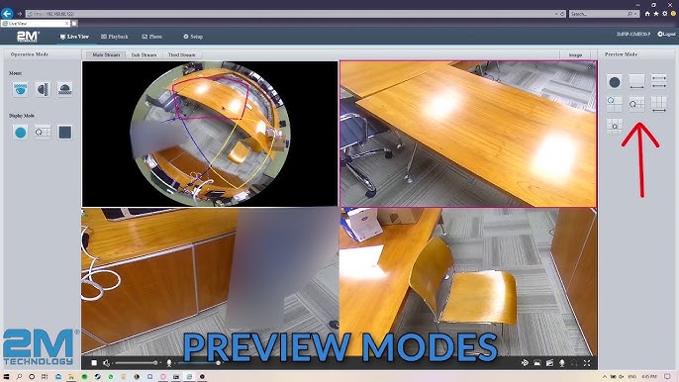
Task: Open the Photo tab
Action: (x=152, y=37)
